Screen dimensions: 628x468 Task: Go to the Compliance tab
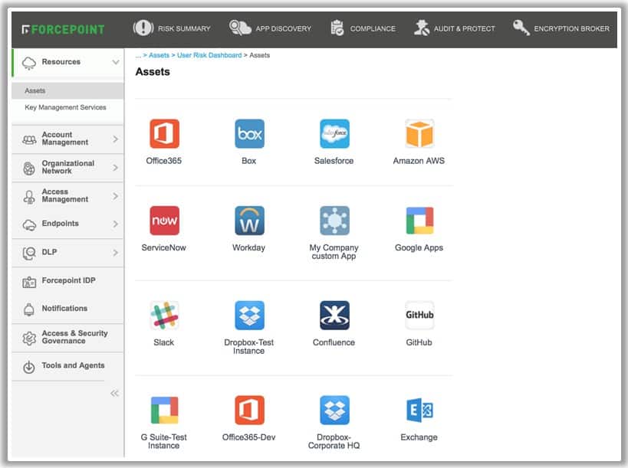coord(363,28)
